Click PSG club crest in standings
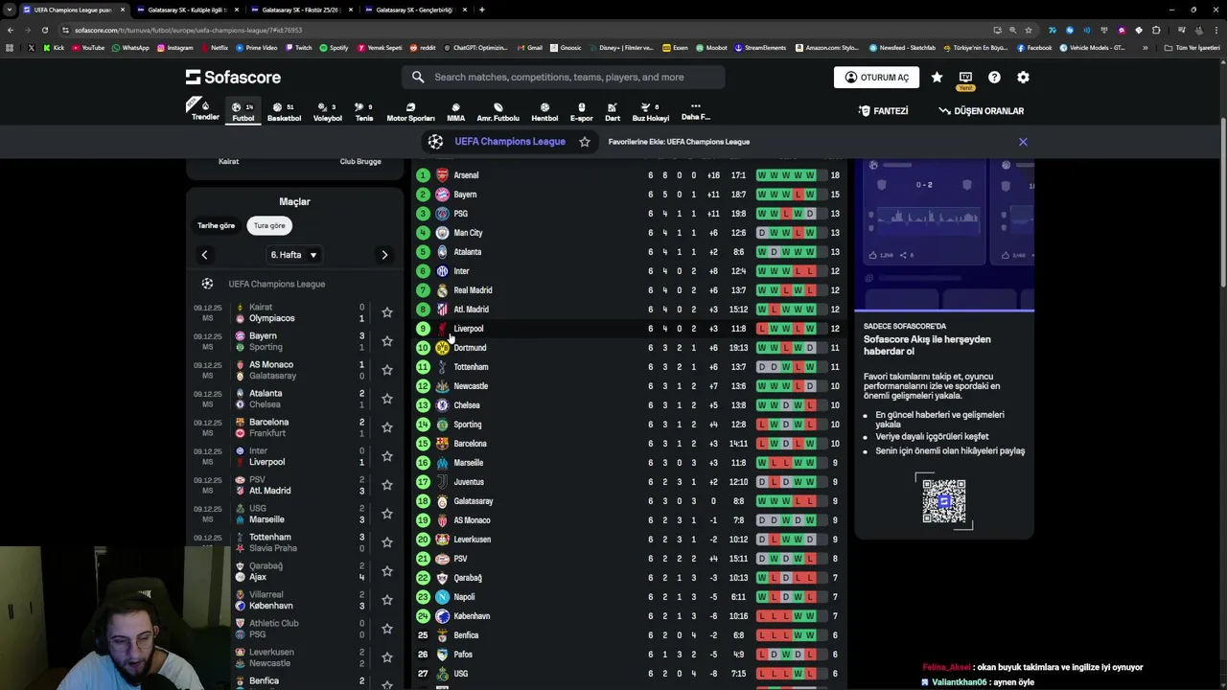Image resolution: width=1227 pixels, height=690 pixels. click(x=442, y=214)
